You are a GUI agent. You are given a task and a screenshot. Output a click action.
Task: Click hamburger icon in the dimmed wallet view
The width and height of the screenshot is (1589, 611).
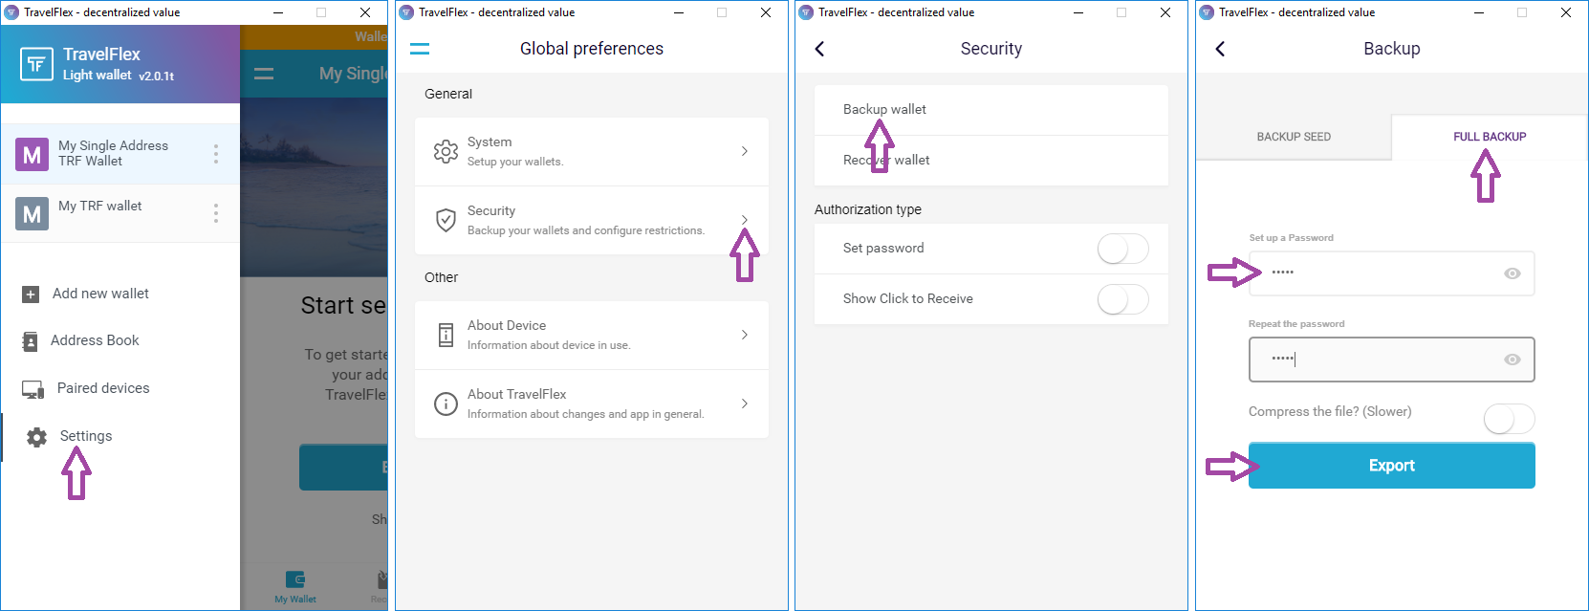click(264, 74)
